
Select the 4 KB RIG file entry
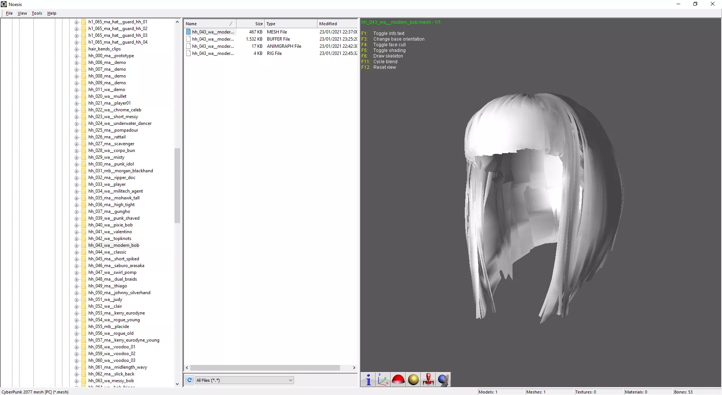(x=271, y=53)
